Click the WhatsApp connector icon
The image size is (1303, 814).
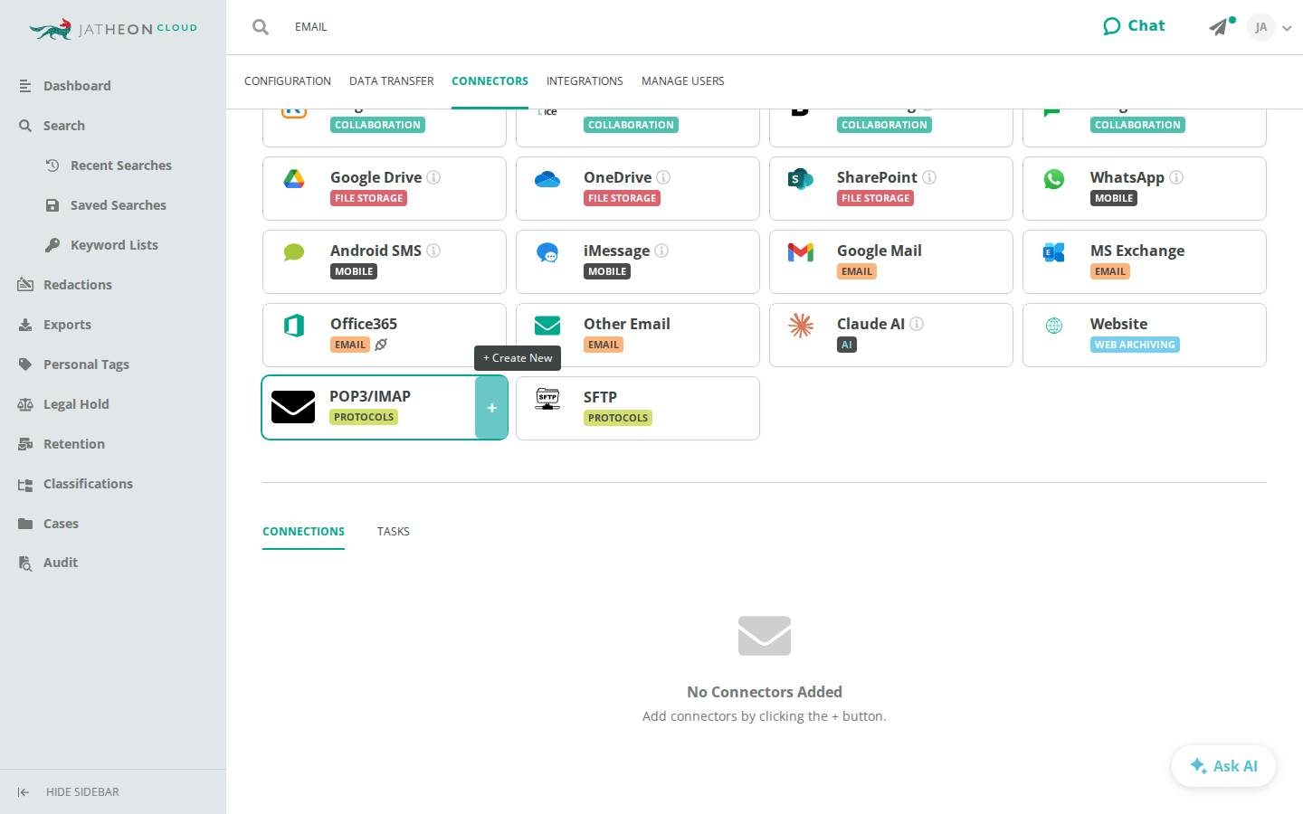click(x=1054, y=179)
